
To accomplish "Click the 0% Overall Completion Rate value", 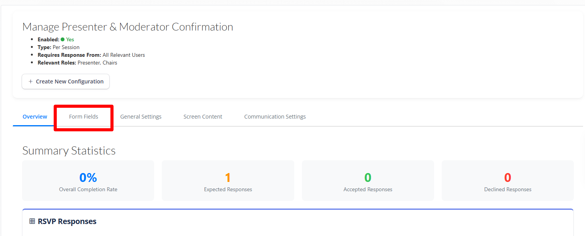I will click(88, 178).
